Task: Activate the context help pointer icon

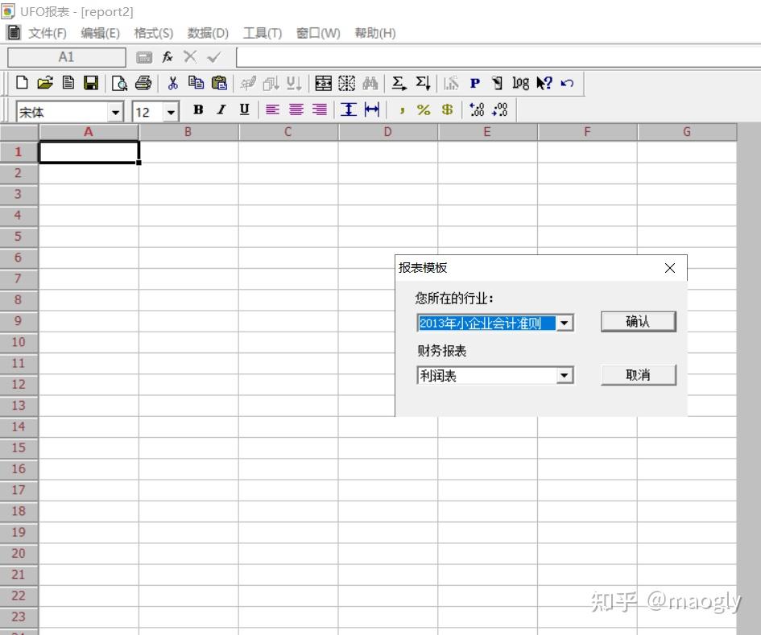Action: click(x=544, y=83)
